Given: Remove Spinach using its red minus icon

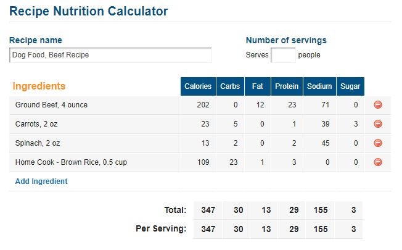Looking at the screenshot, I should [x=378, y=143].
